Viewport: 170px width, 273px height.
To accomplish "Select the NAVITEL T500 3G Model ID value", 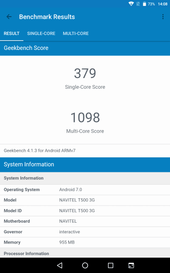I will [77, 211].
